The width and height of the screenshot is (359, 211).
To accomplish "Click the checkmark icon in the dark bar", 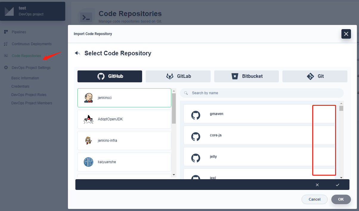I will coord(338,185).
